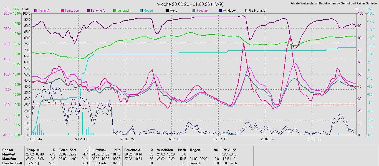Click the white 0.3 Monat-Ø legend box
Image resolution: width=379 pixels, height=166 pixels.
247,11
